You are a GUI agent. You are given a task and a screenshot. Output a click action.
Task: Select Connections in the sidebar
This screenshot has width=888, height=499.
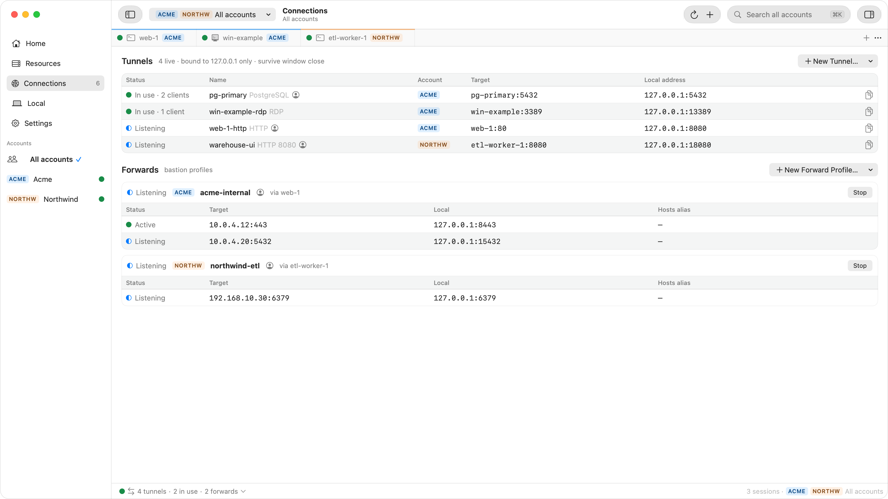point(55,83)
